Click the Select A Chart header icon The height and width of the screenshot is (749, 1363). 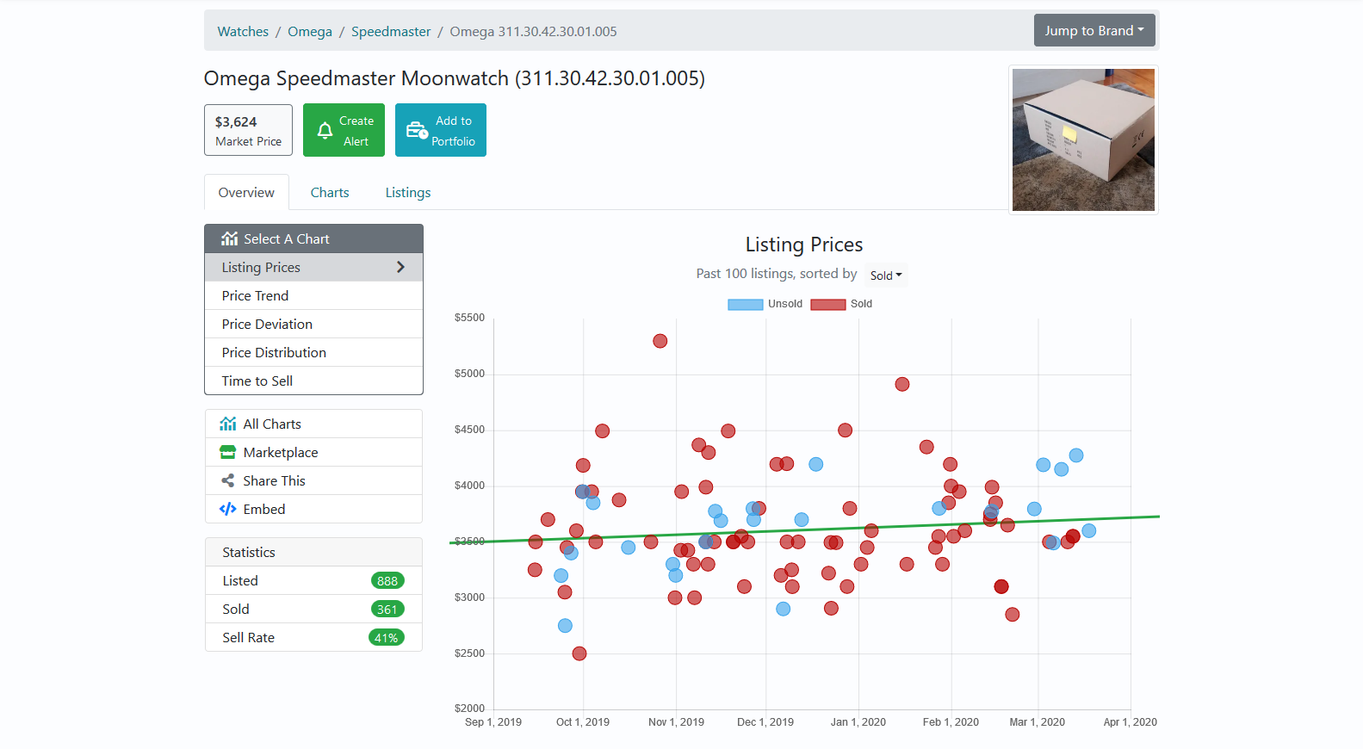[x=229, y=238]
